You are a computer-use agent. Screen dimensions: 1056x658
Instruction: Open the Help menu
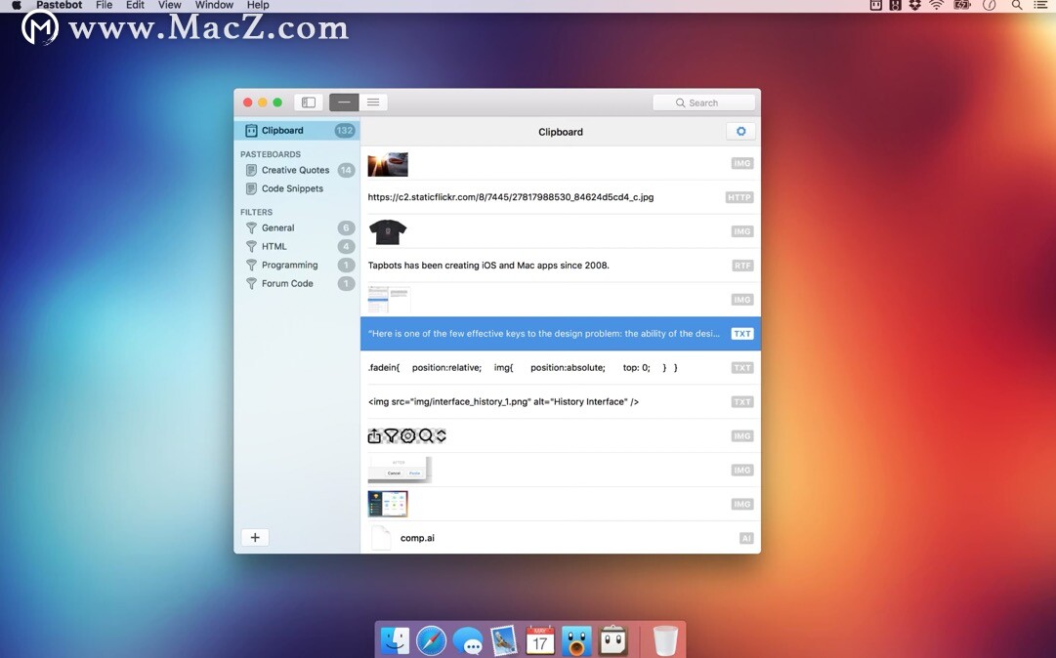click(258, 6)
